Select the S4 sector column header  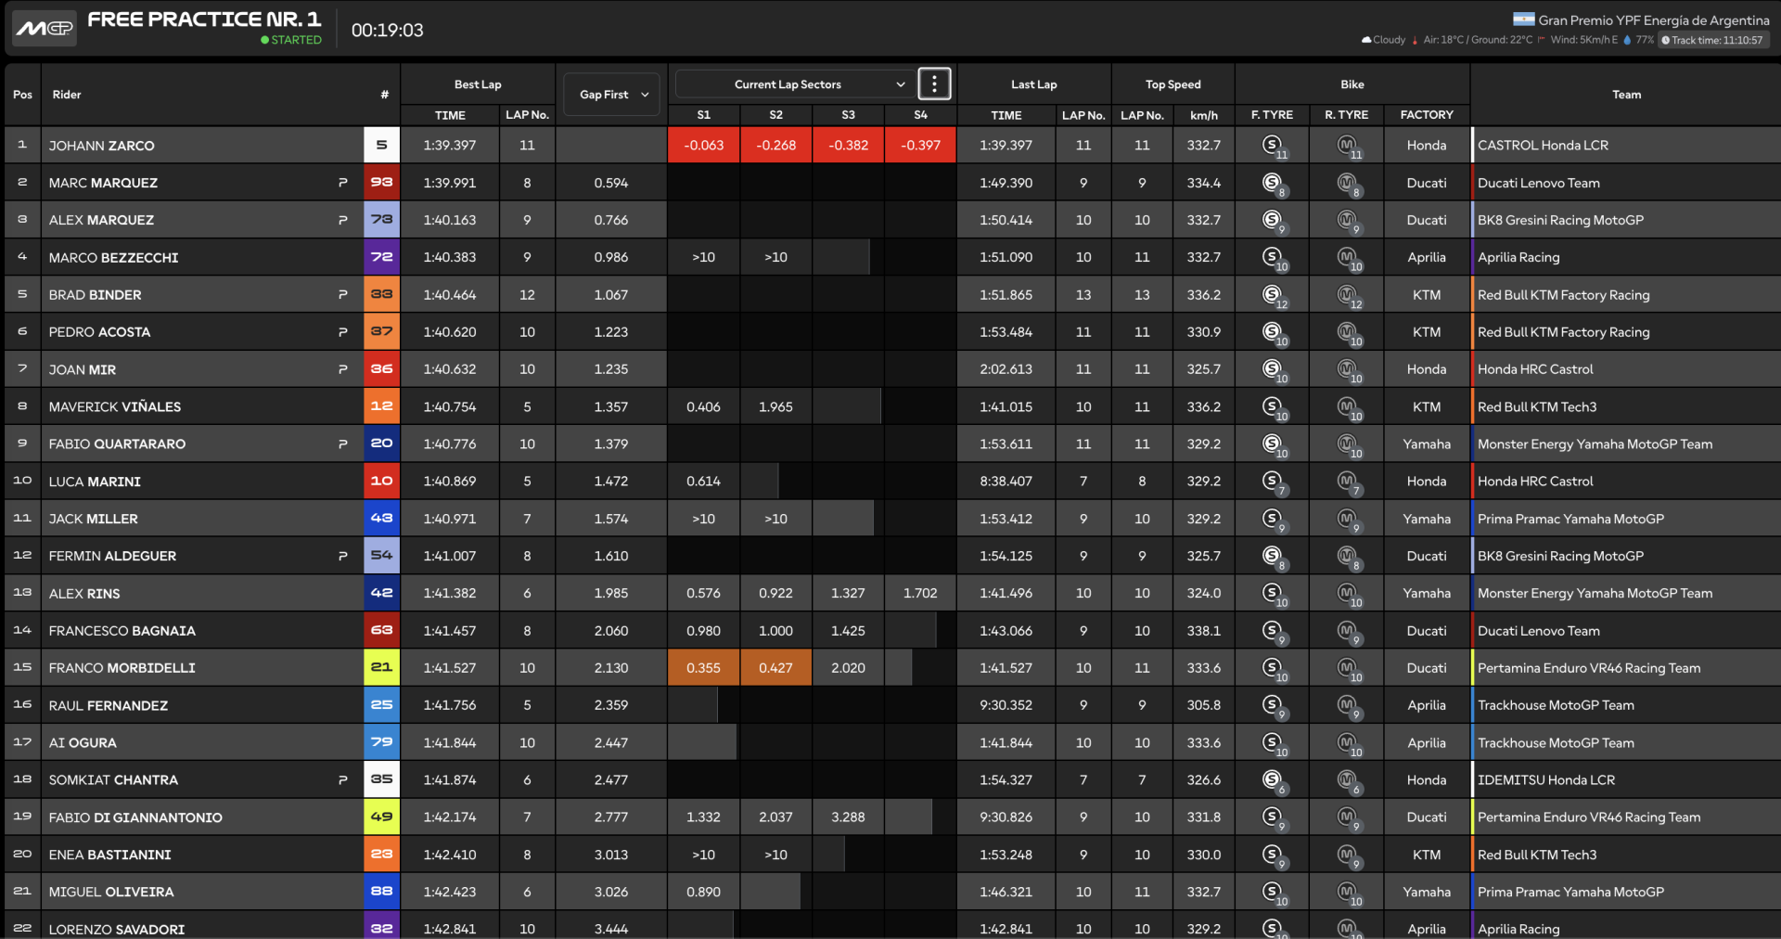pyautogui.click(x=920, y=115)
